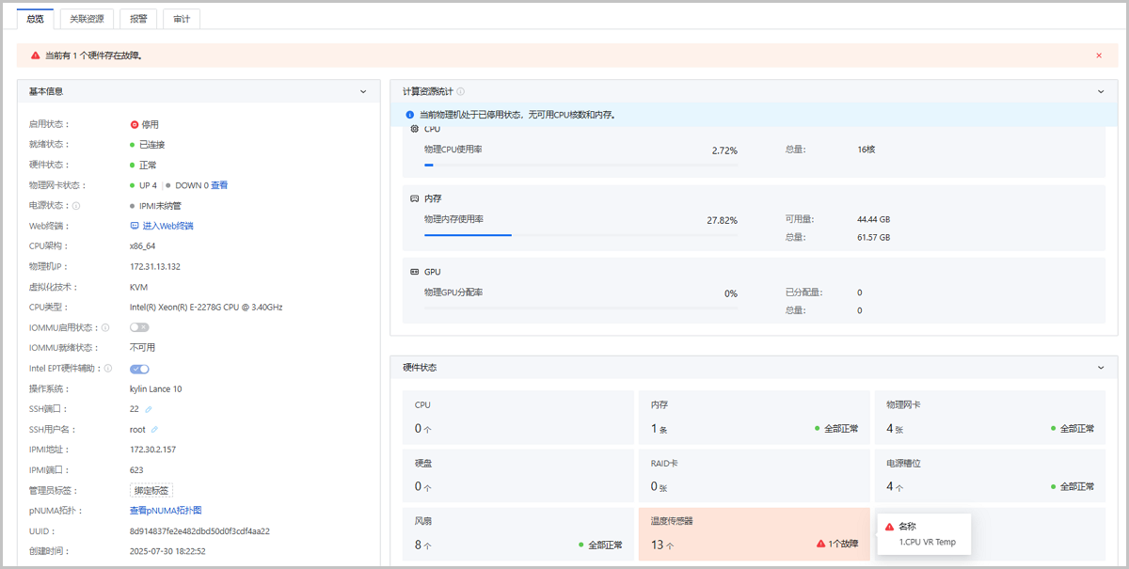Screen dimensions: 1129x569
Task: Click the red warning icon in the alert banner
Action: (36, 55)
